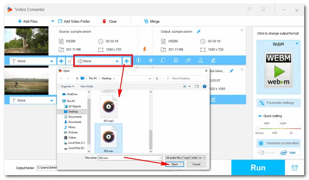Select 3D Objects folder in tree
The height and width of the screenshot is (180, 309).
(73, 107)
